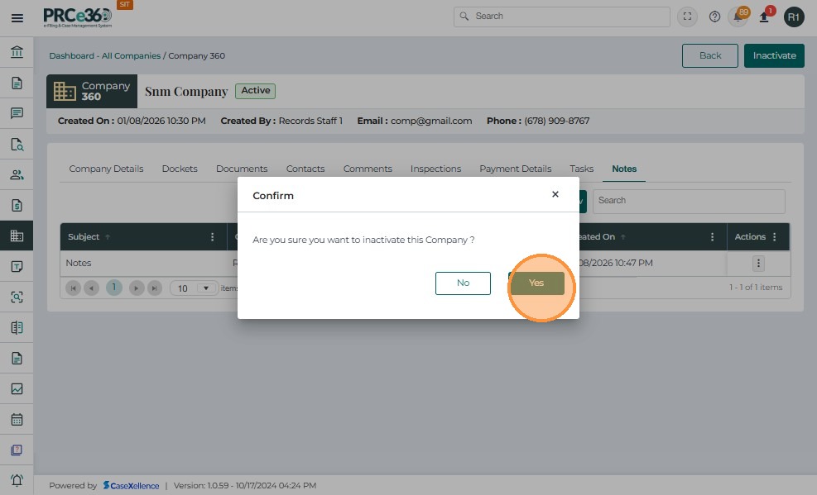Open Created On column options menu
The width and height of the screenshot is (817, 495).
click(x=712, y=237)
